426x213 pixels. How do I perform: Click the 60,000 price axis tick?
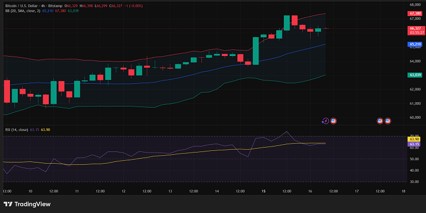point(415,118)
